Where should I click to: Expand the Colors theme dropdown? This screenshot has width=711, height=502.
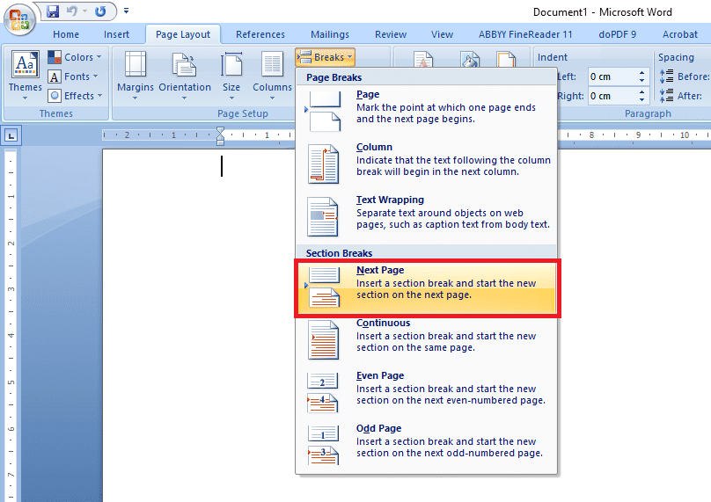(75, 57)
